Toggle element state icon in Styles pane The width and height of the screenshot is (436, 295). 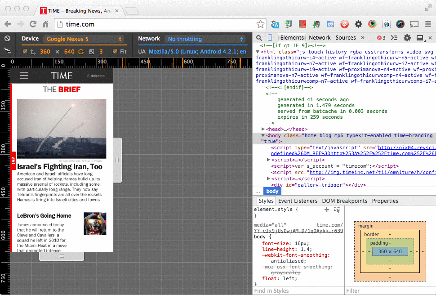pos(337,210)
